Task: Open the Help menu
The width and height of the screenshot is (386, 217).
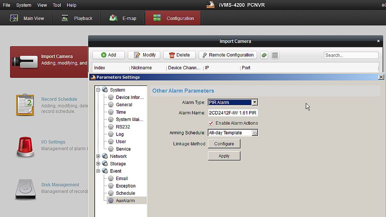Action: pos(71,5)
